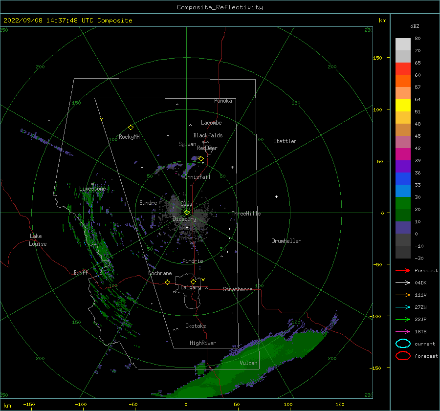Click the green 22JP arrow legend icon
Viewport: 440px width, 411px height.
(x=403, y=319)
